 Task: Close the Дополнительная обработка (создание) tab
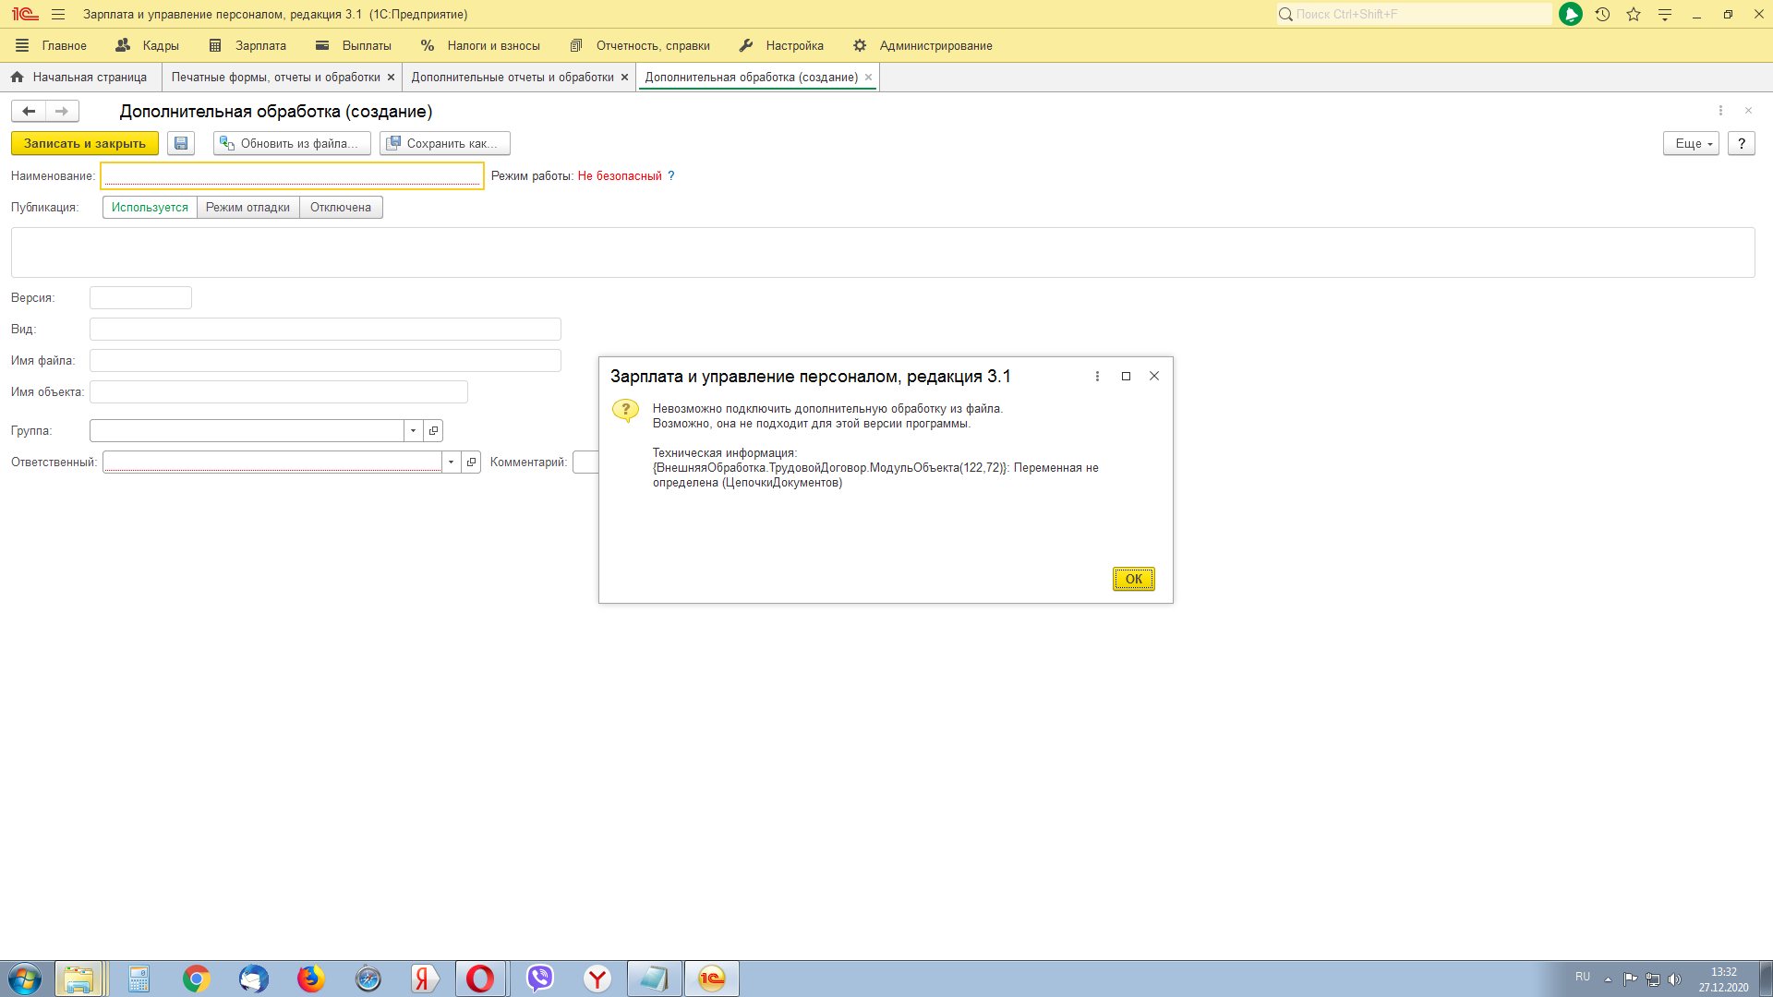868,78
